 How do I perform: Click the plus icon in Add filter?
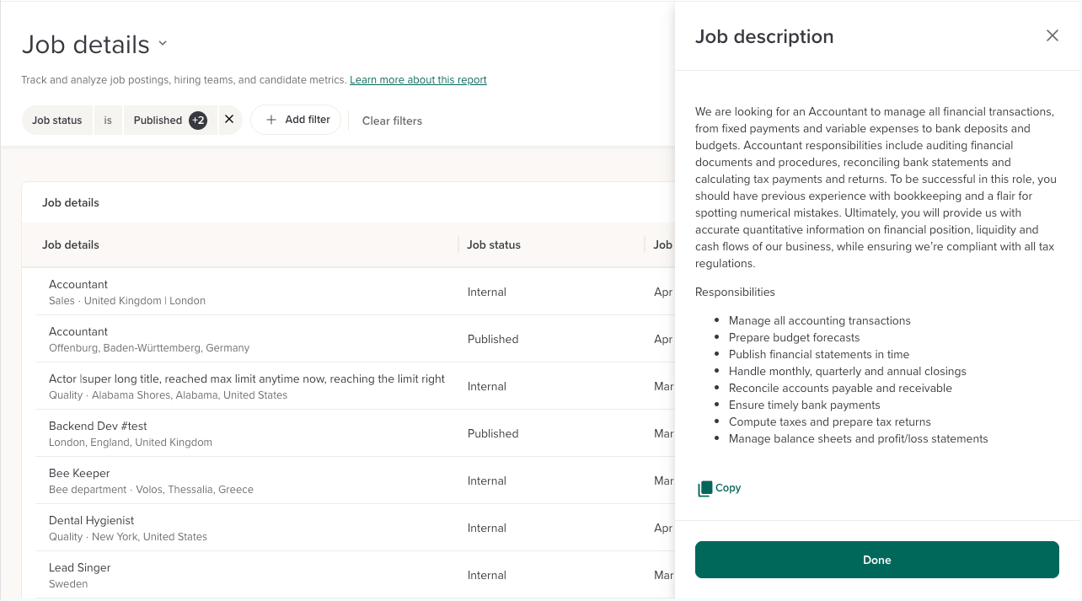point(271,120)
